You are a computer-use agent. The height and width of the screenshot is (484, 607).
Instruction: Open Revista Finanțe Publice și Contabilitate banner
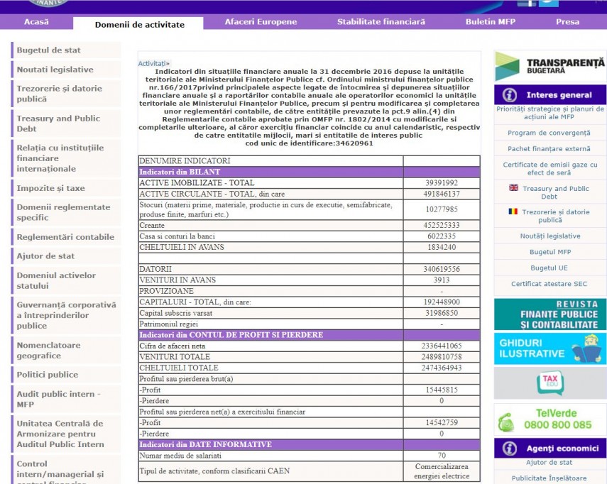(x=550, y=314)
